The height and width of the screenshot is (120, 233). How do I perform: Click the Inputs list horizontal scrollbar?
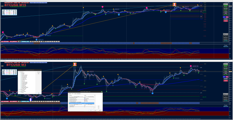(82, 108)
